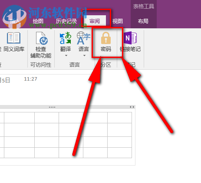
Task: Run 检查辅助功能 accessibility checker
Action: 41,45
